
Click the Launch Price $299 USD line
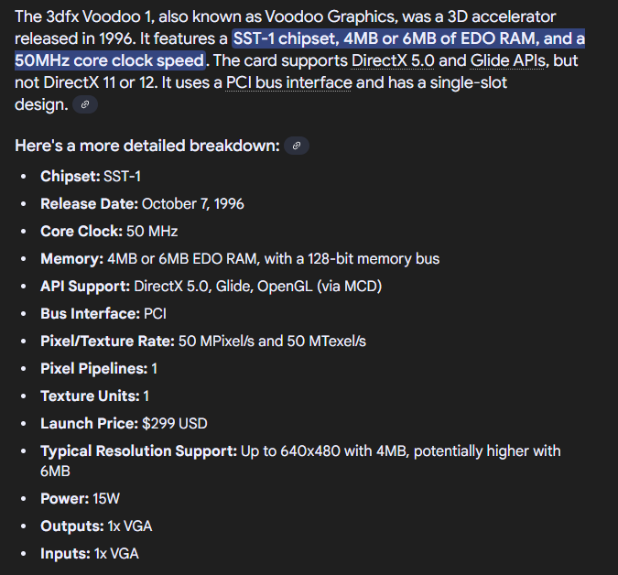(124, 424)
